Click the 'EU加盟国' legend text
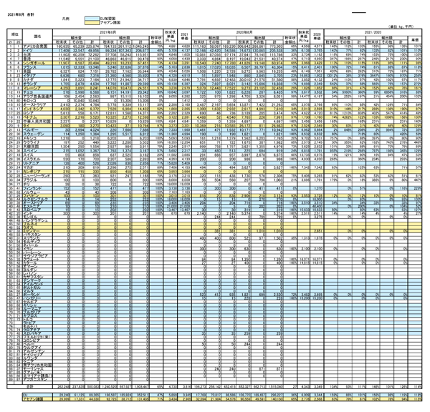430x412 pixels. 107,19
